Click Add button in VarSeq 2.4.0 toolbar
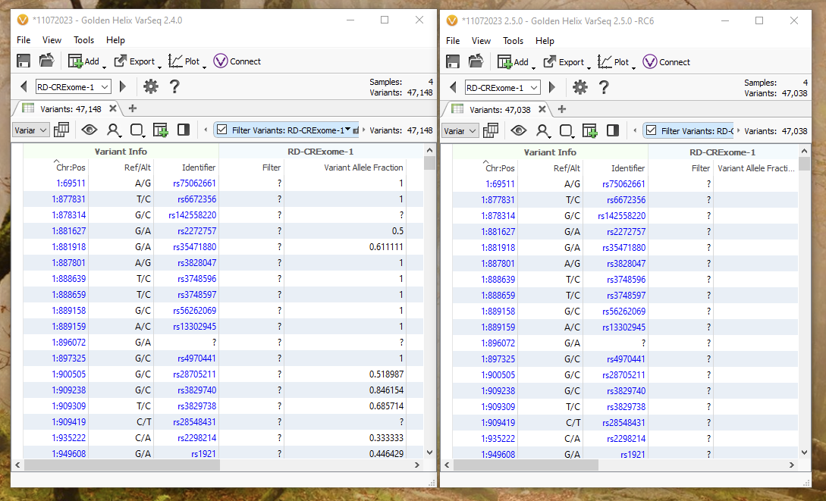 pos(83,61)
